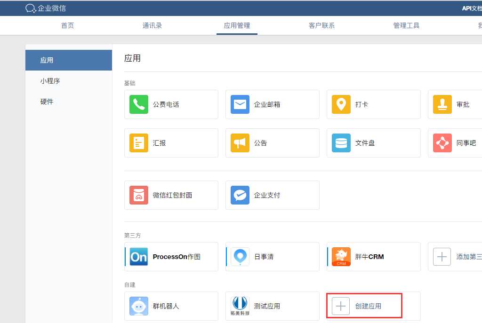
Task: Click the 审批 app name
Action: click(463, 104)
